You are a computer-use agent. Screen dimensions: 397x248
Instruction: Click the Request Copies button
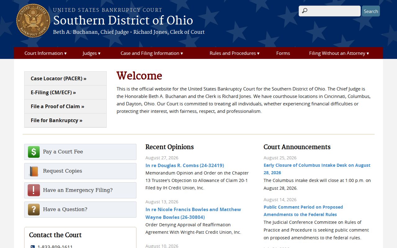(80, 171)
